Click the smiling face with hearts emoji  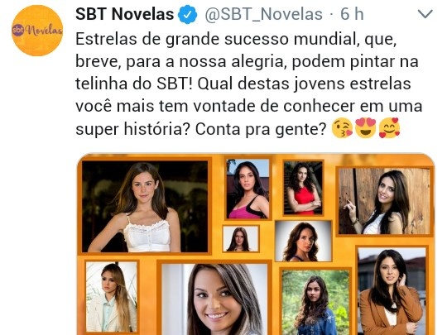pos(389,128)
